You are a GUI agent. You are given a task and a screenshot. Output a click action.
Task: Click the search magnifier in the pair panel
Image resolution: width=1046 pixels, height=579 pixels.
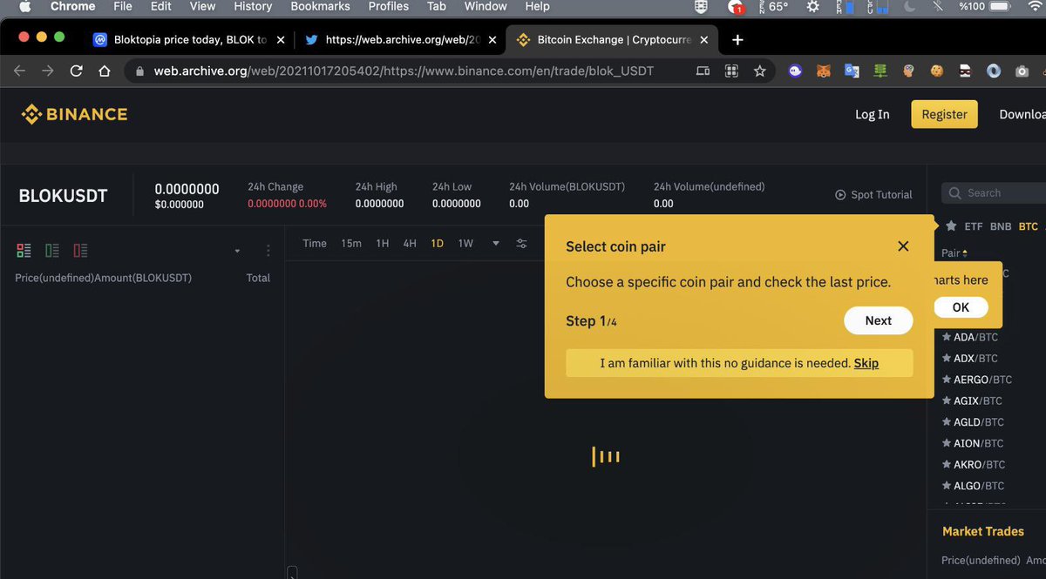tap(957, 192)
